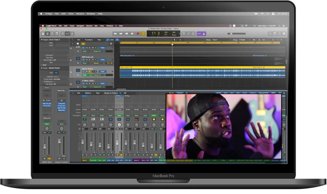The height and width of the screenshot is (194, 327).
Task: Toggle the purple Count-in button
Action: (x=199, y=34)
